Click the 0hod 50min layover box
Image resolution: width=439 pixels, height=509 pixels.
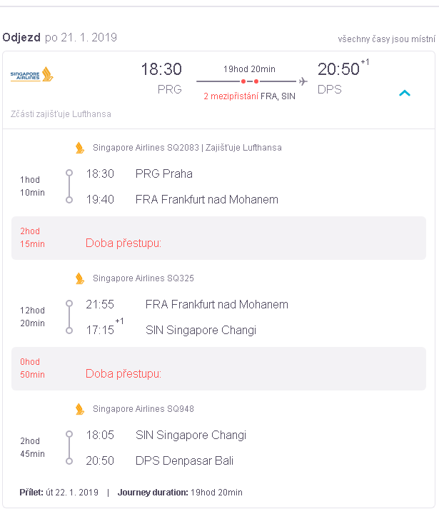tap(218, 369)
